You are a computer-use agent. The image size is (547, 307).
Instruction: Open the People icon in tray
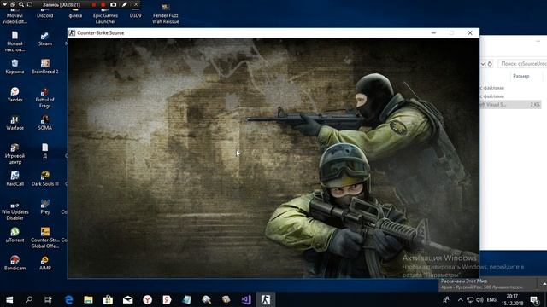[x=446, y=299]
